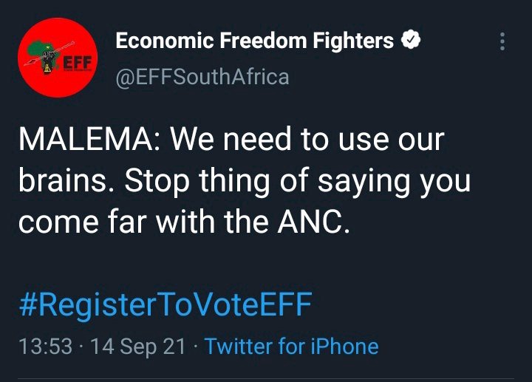Click the tweet text starting with MALEMA
The width and height of the screenshot is (532, 382).
245,180
